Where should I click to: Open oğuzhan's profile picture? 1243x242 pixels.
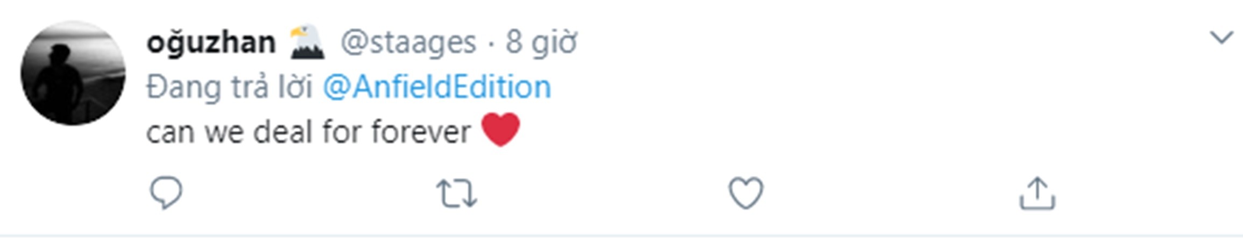[x=73, y=73]
